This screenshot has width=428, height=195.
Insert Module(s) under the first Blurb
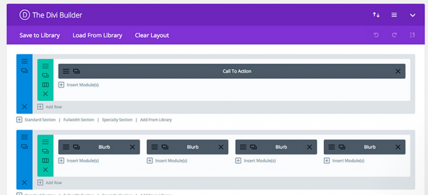point(79,161)
